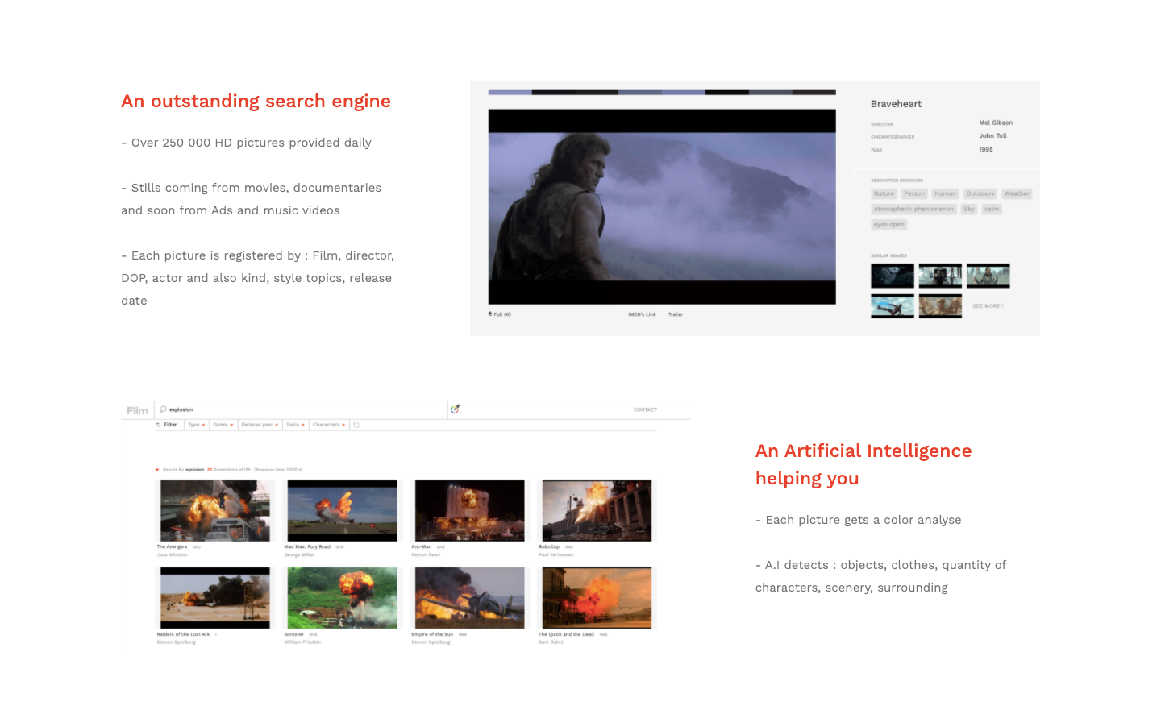
Task: Toggle the Nature associated search tag
Action: [x=884, y=193]
